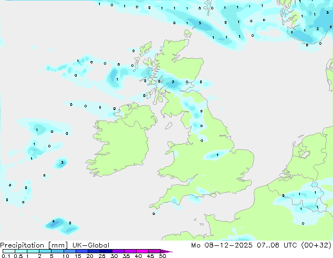This screenshot has height=258, width=333.
Task: Select the legend swatch between 35 and 40
Action: (130, 251)
